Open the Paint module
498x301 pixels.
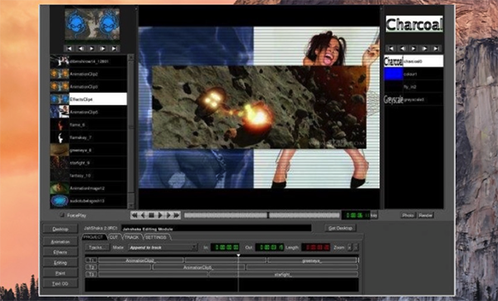[x=61, y=273]
